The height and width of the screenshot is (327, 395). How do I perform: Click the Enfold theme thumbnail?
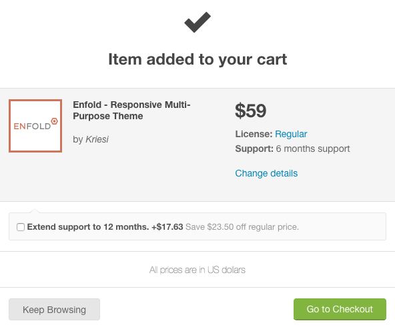point(35,126)
